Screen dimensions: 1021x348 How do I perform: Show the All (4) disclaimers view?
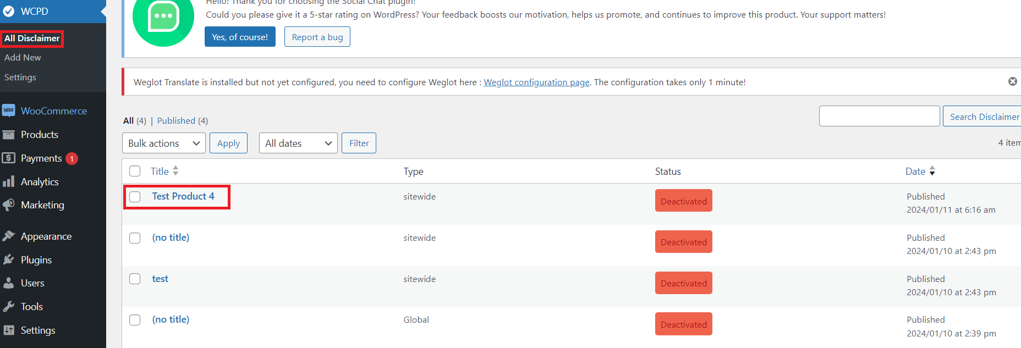point(135,120)
